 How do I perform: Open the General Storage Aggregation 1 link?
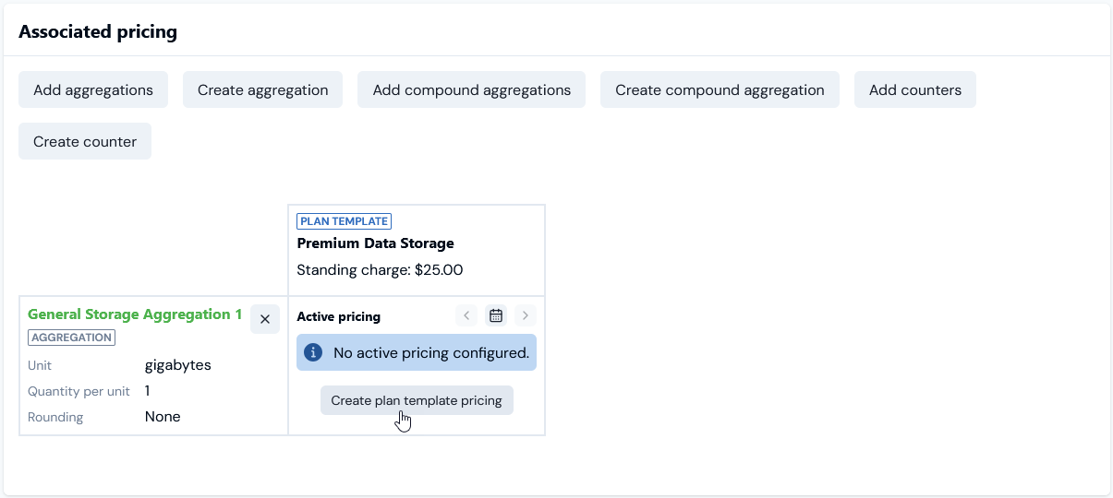tap(135, 314)
